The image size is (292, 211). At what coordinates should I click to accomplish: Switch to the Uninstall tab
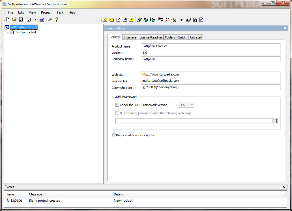click(196, 37)
